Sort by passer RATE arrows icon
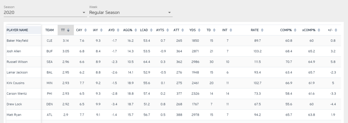Viewport: 348px width, 123px height. 262,30
